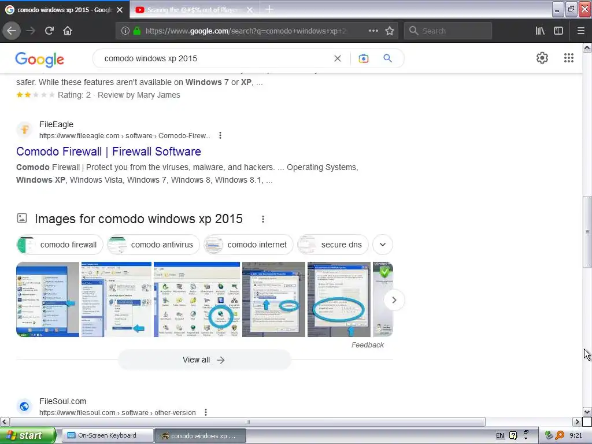Open the Comodo green shield image thumbnail

(383, 299)
